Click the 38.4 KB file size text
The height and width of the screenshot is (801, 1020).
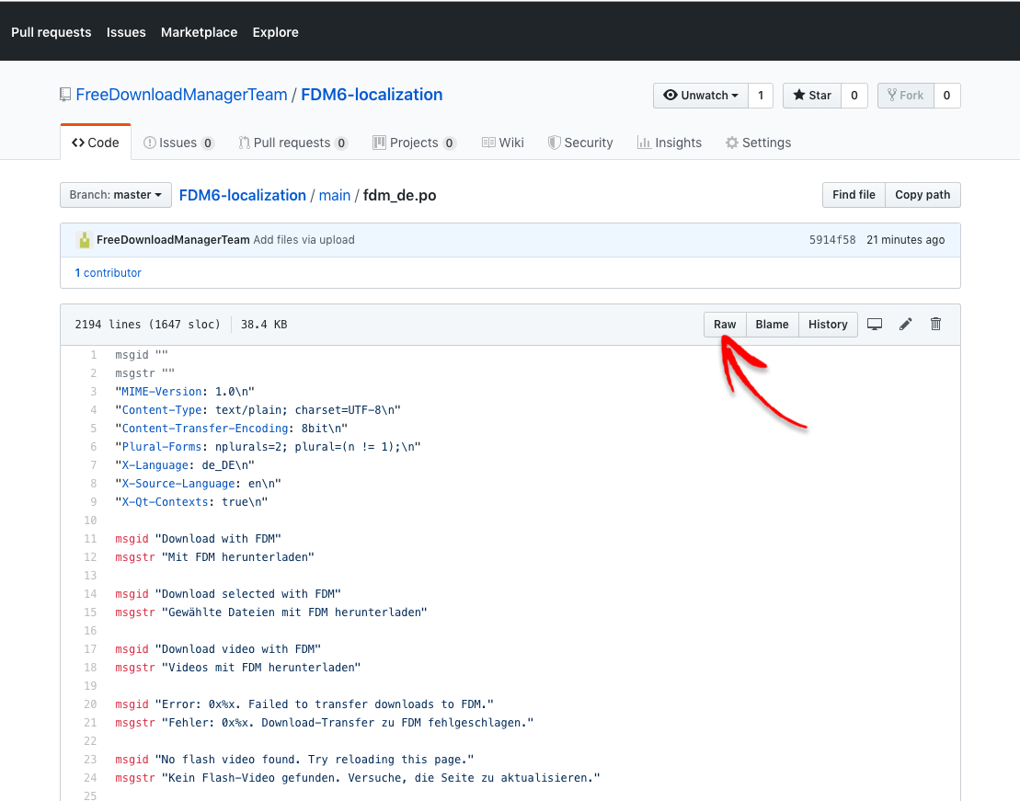point(263,324)
